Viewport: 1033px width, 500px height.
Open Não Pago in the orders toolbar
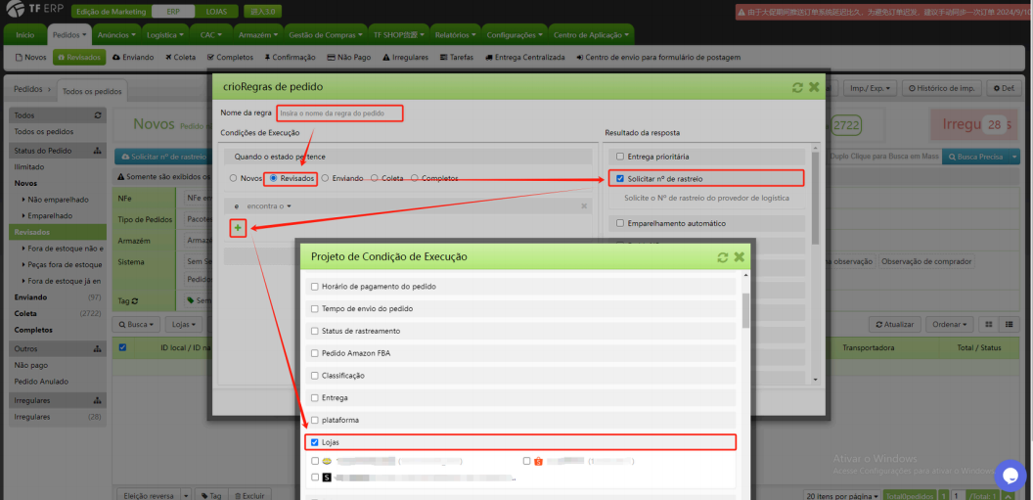tap(349, 58)
